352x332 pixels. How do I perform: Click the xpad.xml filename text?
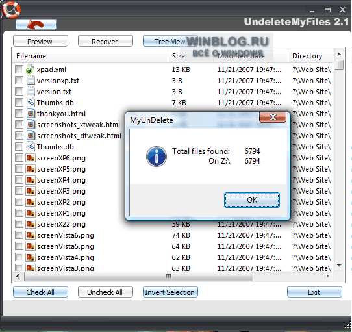click(x=51, y=70)
